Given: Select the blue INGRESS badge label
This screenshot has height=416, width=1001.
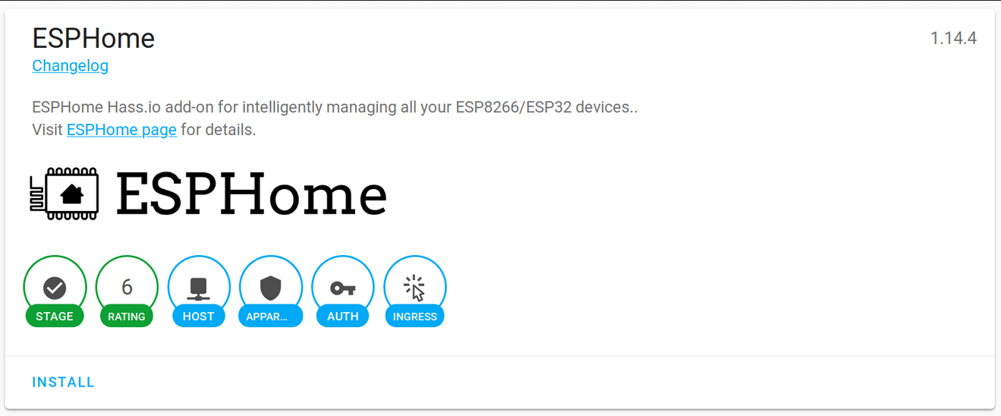Looking at the screenshot, I should [414, 317].
